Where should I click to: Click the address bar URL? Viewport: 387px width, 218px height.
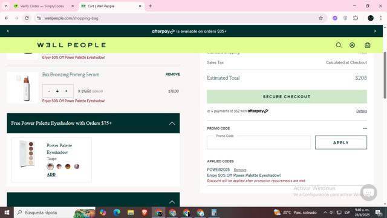[71, 18]
